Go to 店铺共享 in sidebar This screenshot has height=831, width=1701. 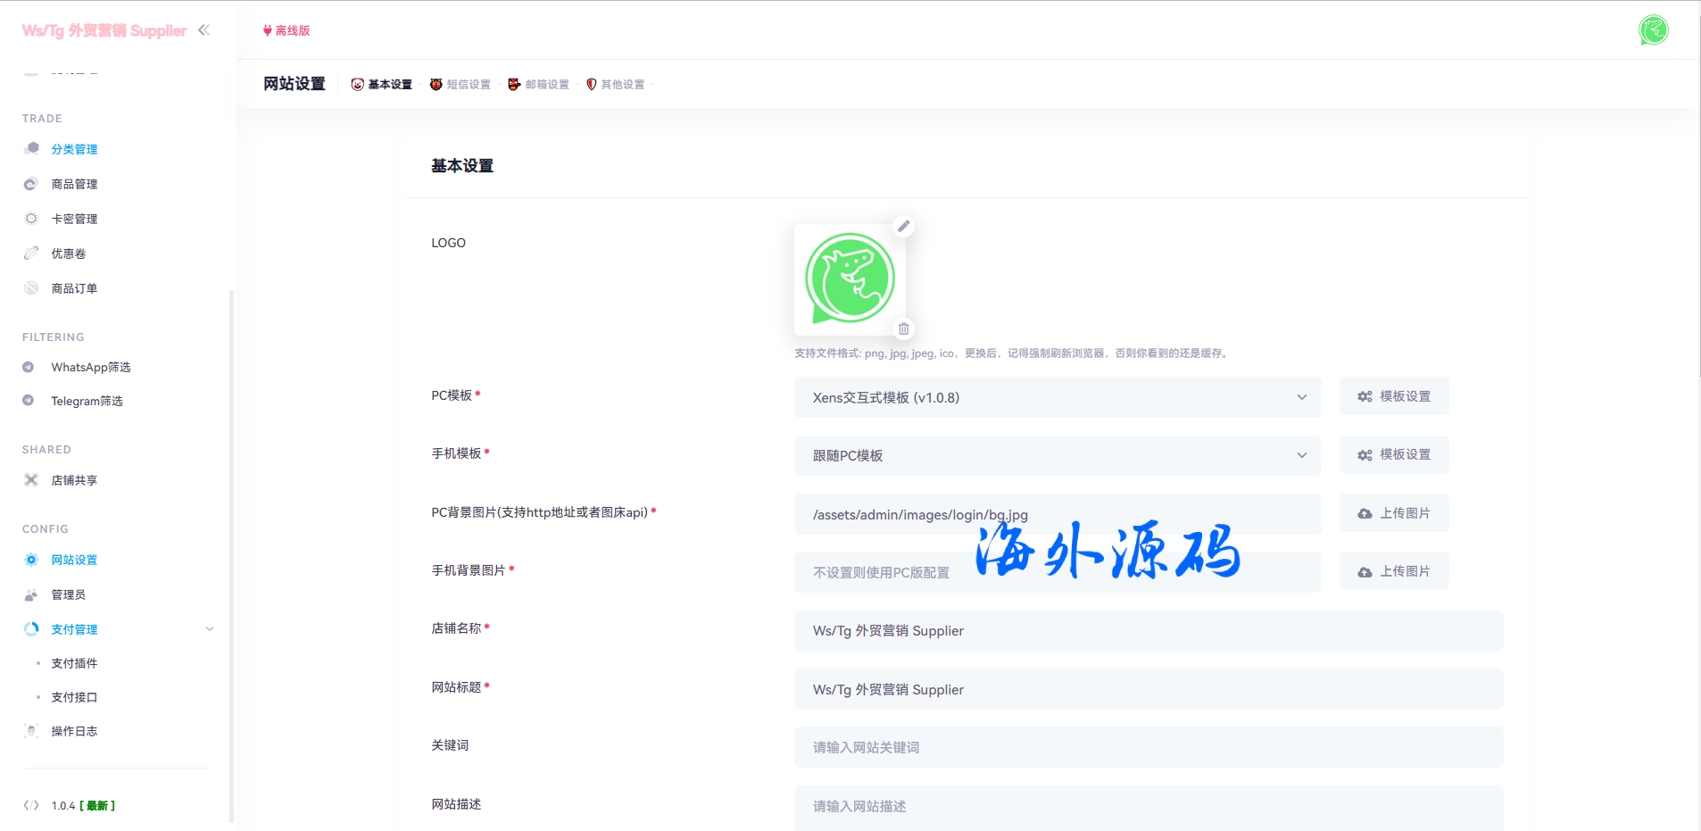click(74, 480)
